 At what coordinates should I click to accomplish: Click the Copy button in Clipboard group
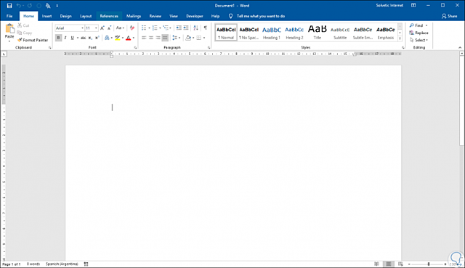[24, 33]
